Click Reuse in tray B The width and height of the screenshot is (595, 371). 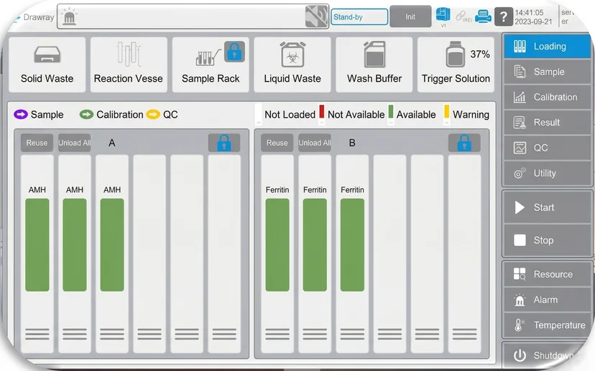277,143
